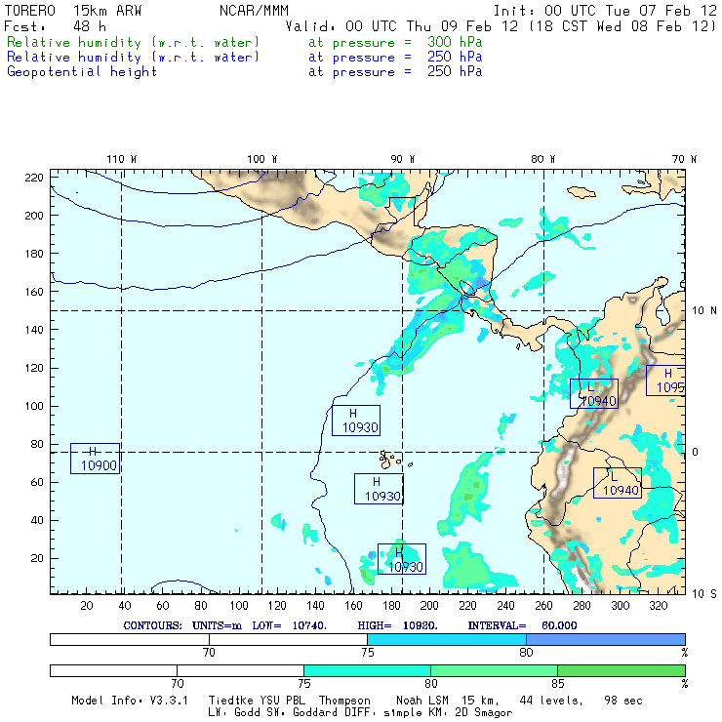This screenshot has height=722, width=722.
Task: Select the "Geopotential height" legend line
Action: (x=245, y=72)
